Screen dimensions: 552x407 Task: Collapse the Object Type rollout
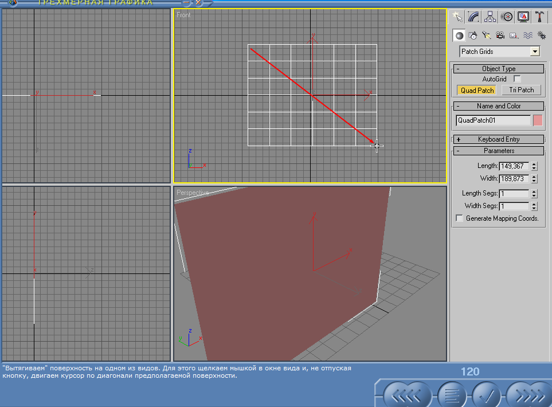click(499, 69)
